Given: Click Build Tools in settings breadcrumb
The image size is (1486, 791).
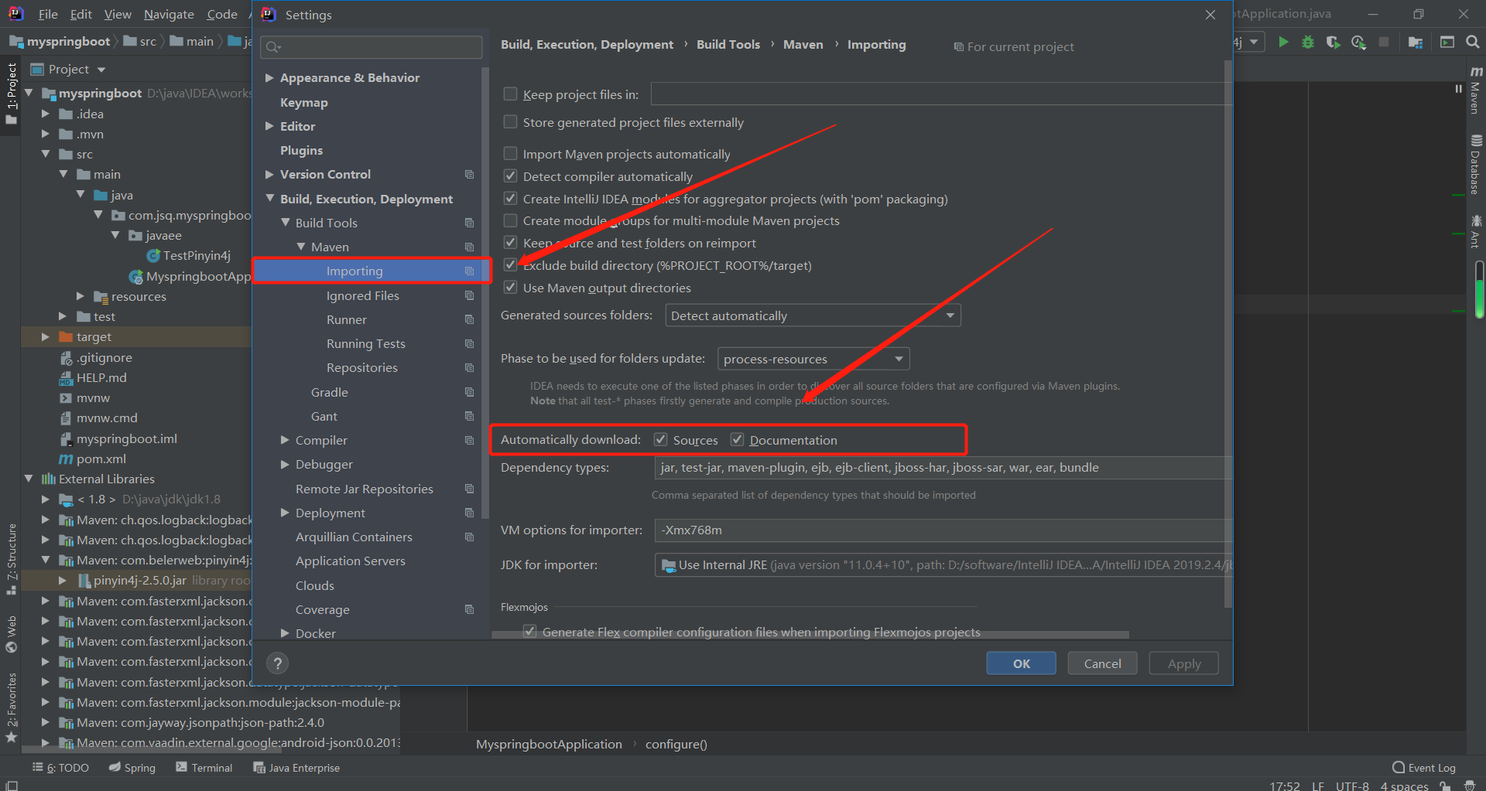Looking at the screenshot, I should pyautogui.click(x=728, y=45).
